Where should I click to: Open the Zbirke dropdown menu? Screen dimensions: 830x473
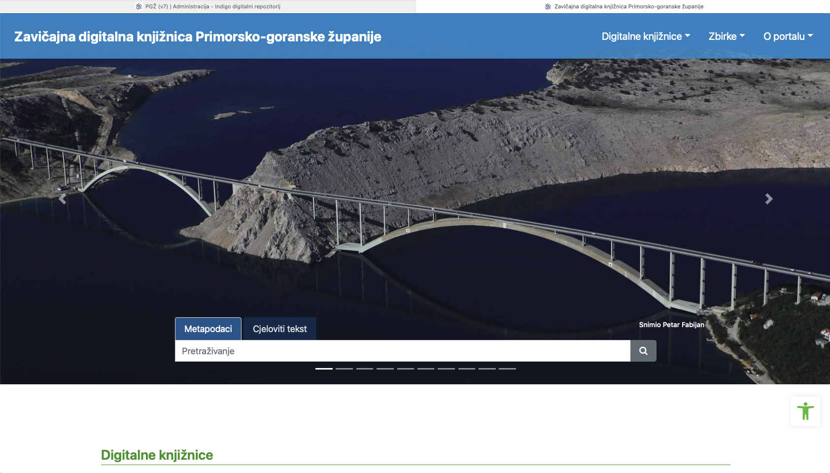[x=726, y=36]
